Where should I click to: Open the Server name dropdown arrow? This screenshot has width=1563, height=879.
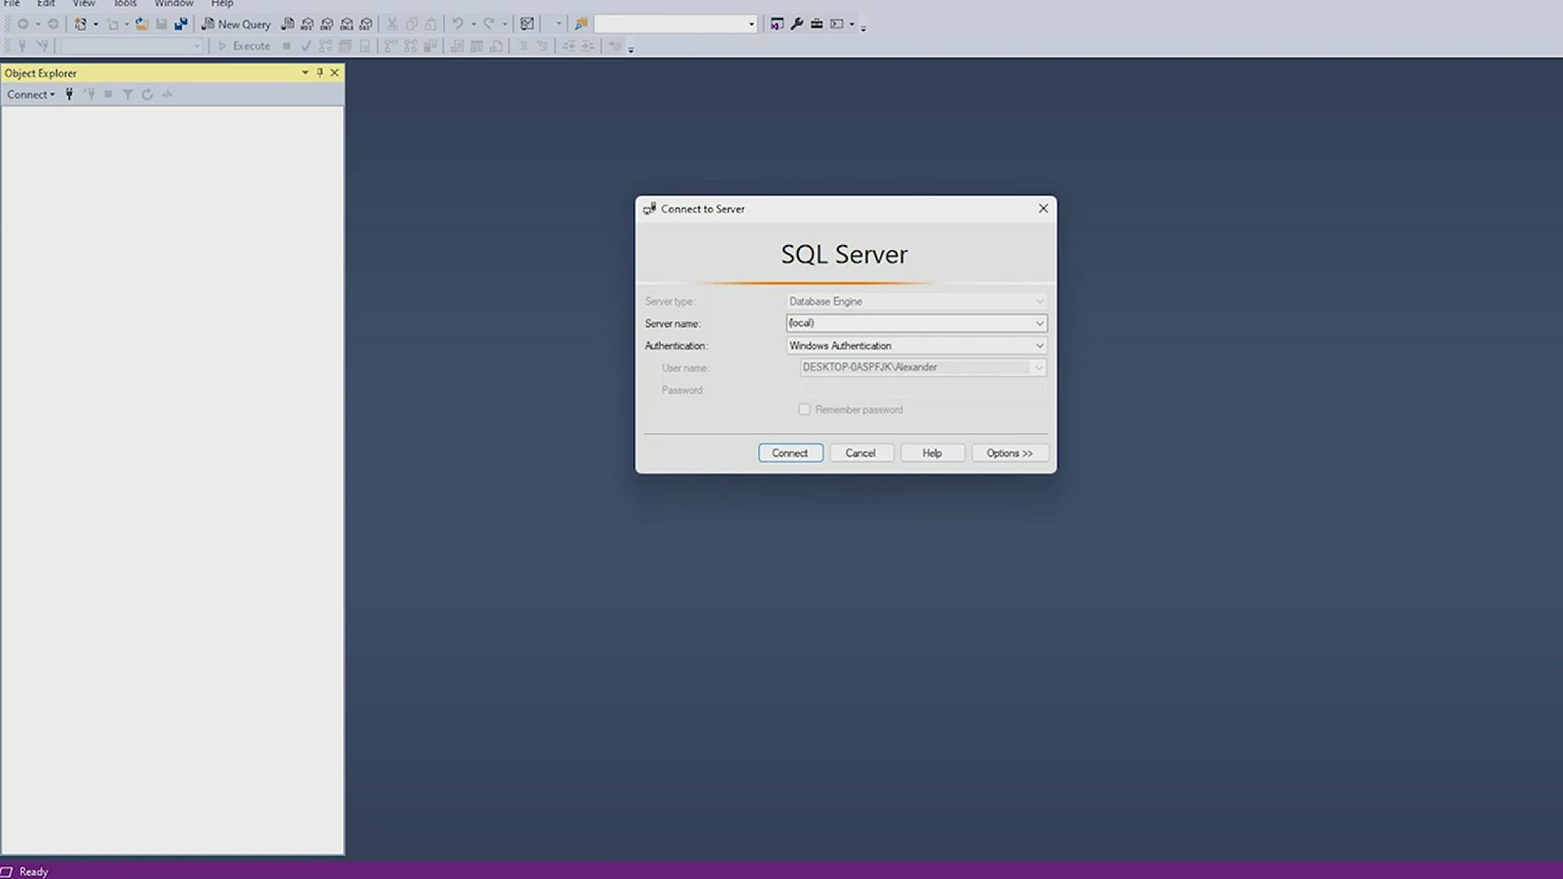tap(1040, 323)
